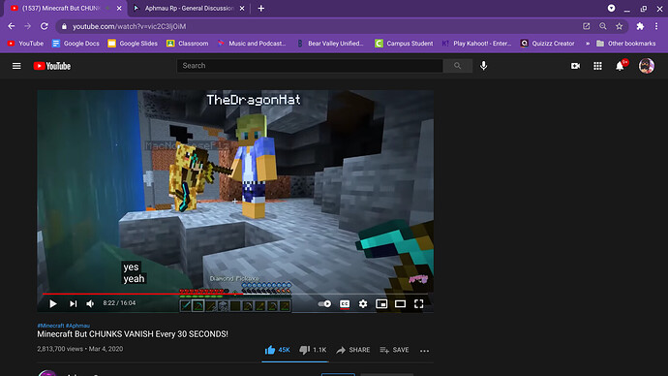The image size is (668, 376).
Task: Open the Campus Student bookmark
Action: coord(404,44)
